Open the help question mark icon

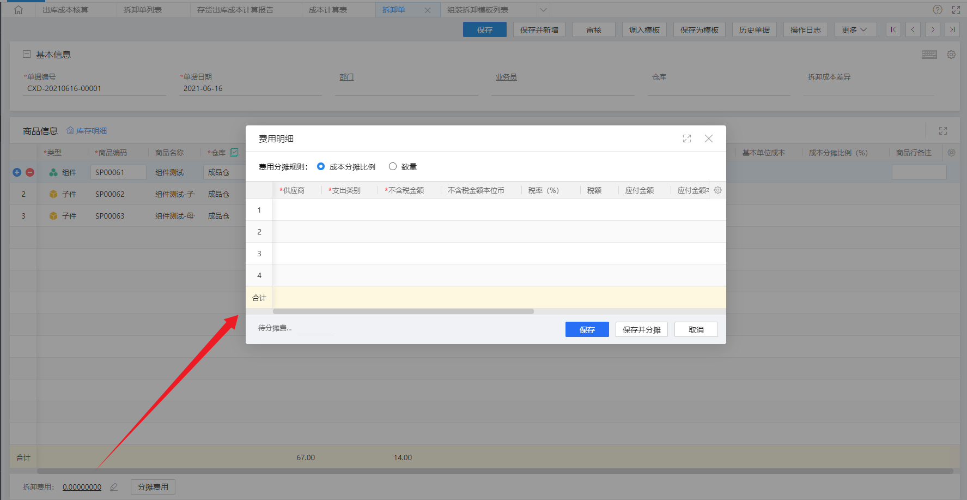pyautogui.click(x=937, y=10)
